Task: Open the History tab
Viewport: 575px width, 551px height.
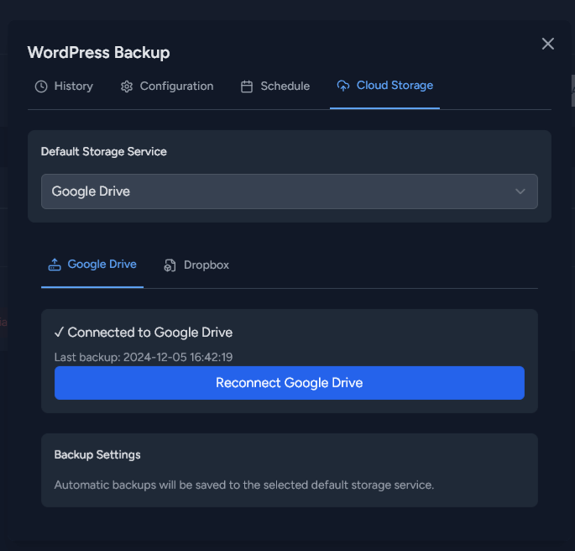Action: point(64,87)
